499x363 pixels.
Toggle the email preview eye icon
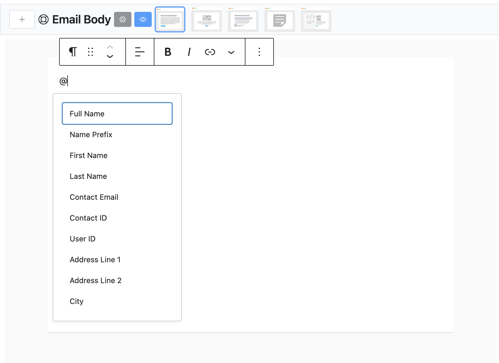pyautogui.click(x=143, y=19)
